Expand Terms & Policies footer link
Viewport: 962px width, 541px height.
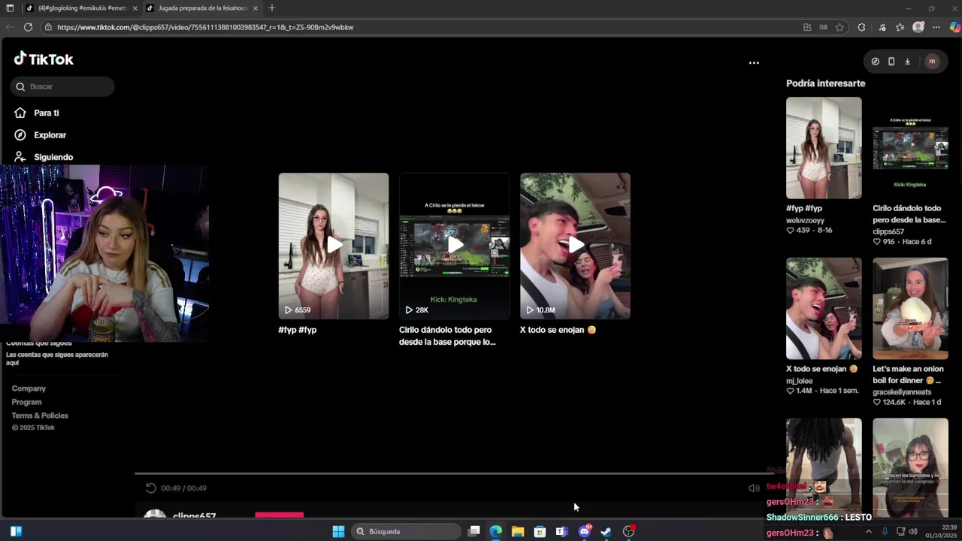[40, 416]
